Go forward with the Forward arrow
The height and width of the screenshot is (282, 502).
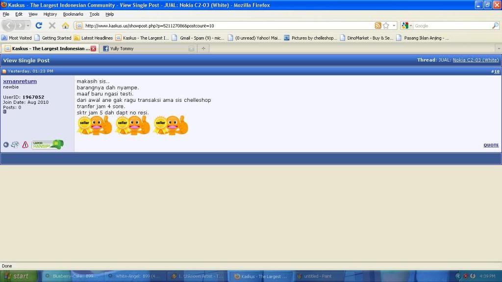coord(20,25)
